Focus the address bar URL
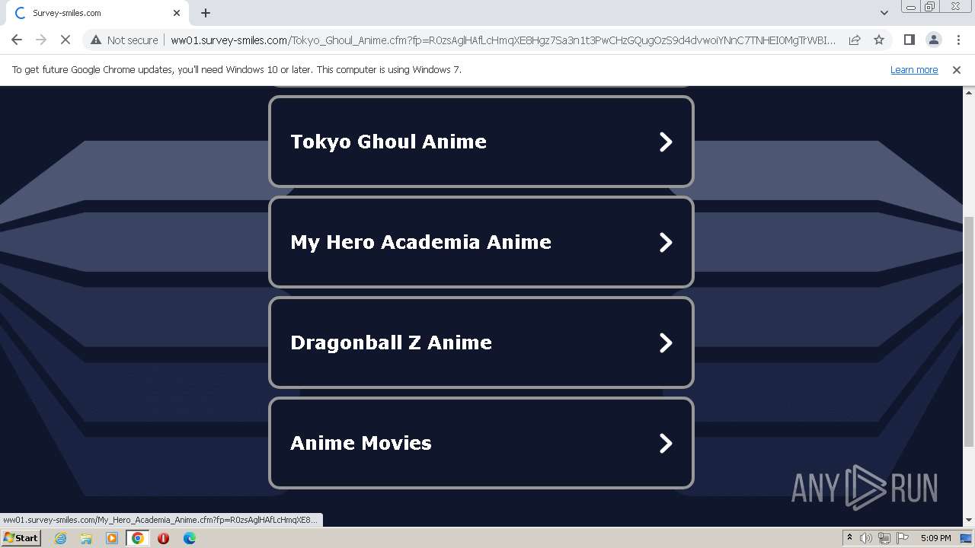Viewport: 975px width, 548px height. tap(503, 40)
